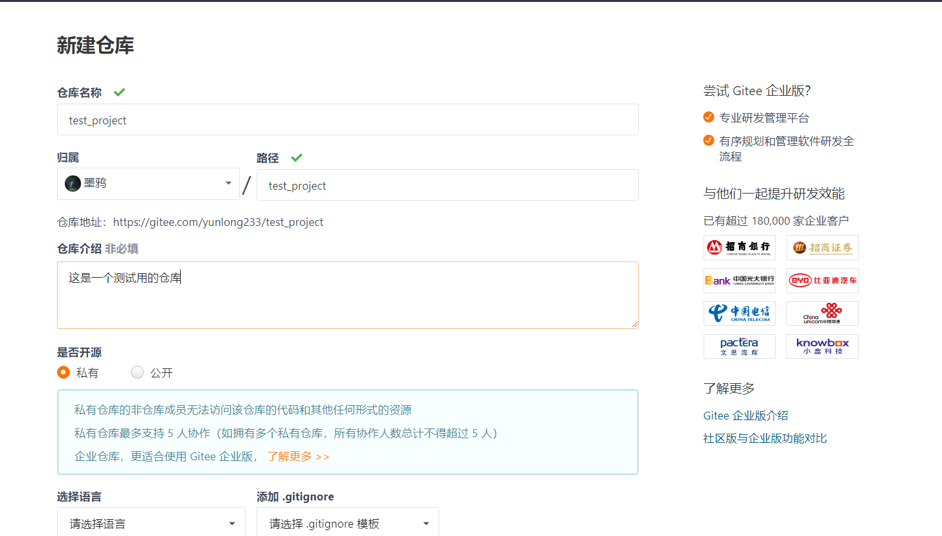The image size is (942, 536).
Task: Click the 招商证券 partner logo
Action: pyautogui.click(x=822, y=247)
